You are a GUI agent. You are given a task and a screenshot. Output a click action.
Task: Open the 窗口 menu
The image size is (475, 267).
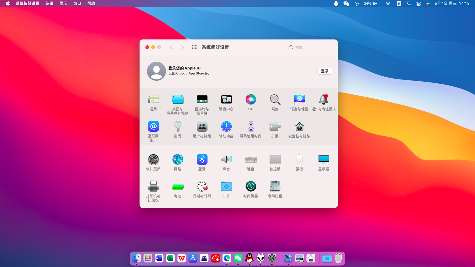click(77, 4)
